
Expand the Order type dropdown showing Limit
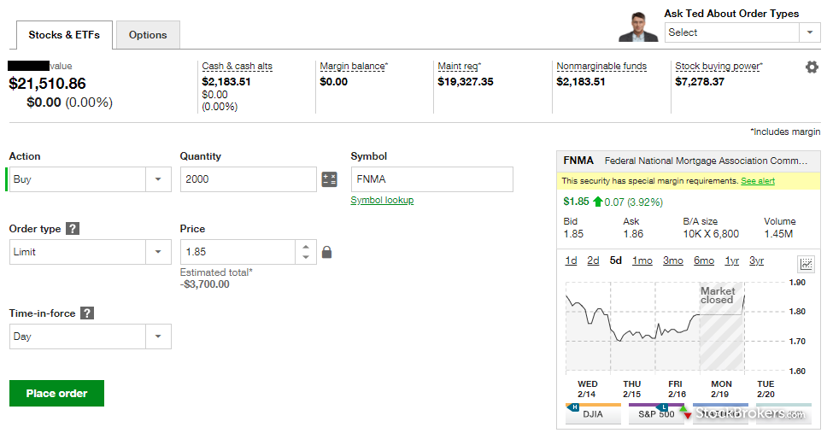tap(158, 252)
